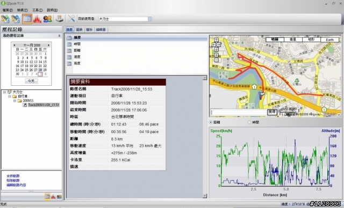Click the 移除軌跡 link
The image size is (344, 208).
click(13, 181)
